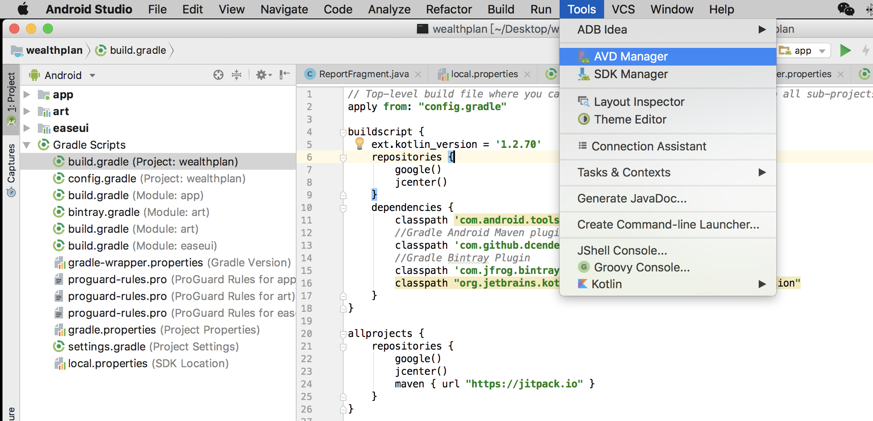Open the Build menu
This screenshot has height=421, width=873.
pos(501,9)
